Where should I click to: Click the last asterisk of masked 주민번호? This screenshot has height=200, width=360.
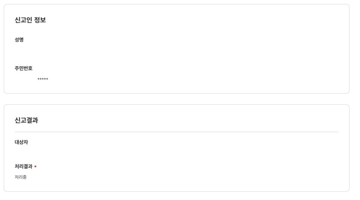[47, 79]
